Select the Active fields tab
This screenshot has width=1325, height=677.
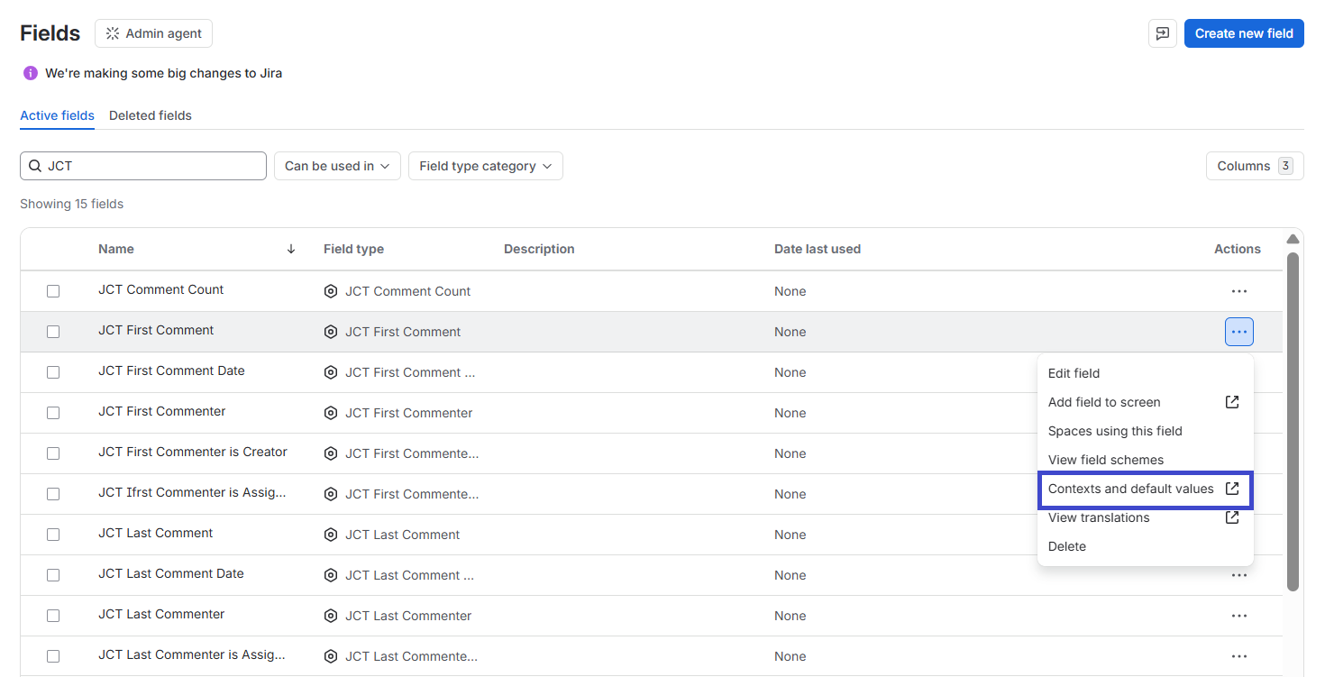tap(57, 115)
